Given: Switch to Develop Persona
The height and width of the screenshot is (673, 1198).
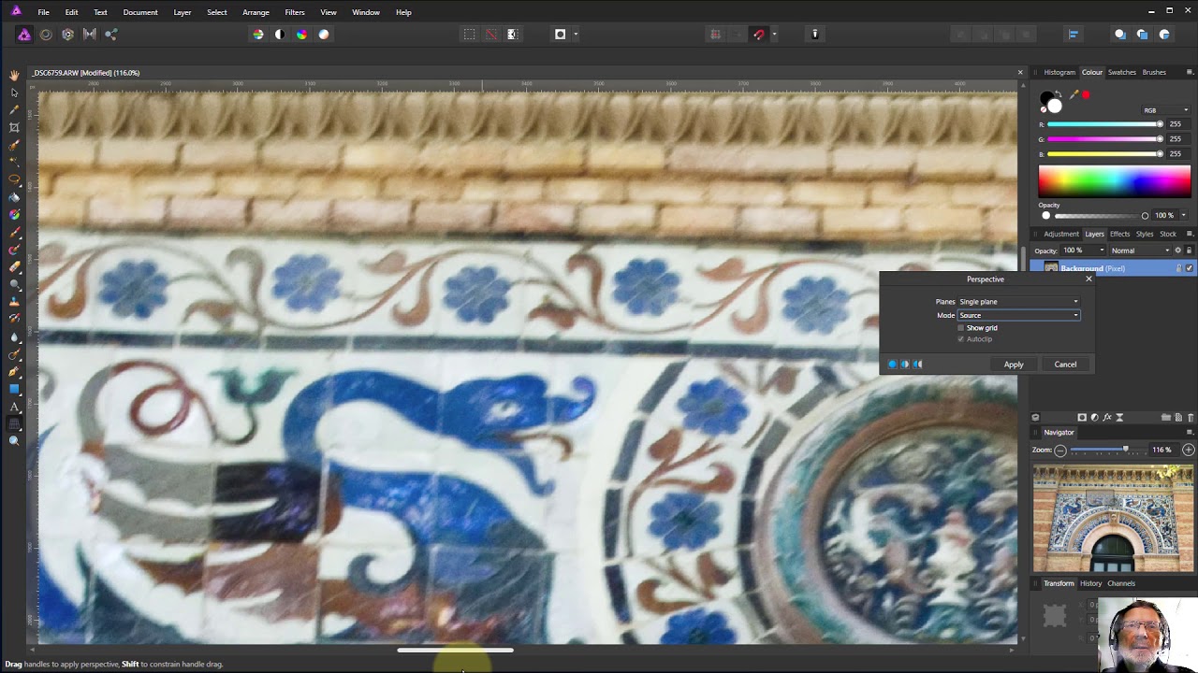Looking at the screenshot, I should pos(67,35).
